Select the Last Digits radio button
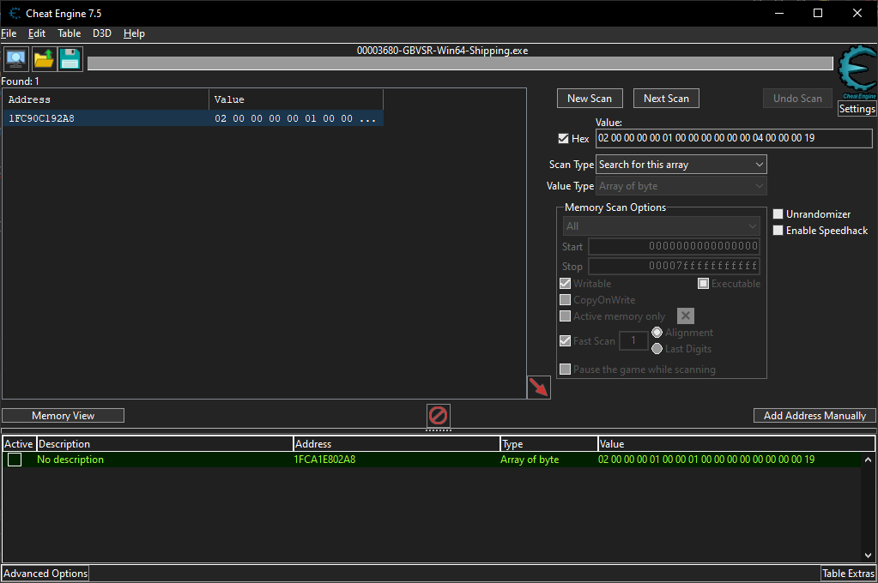Image resolution: width=878 pixels, height=583 pixels. coord(657,349)
